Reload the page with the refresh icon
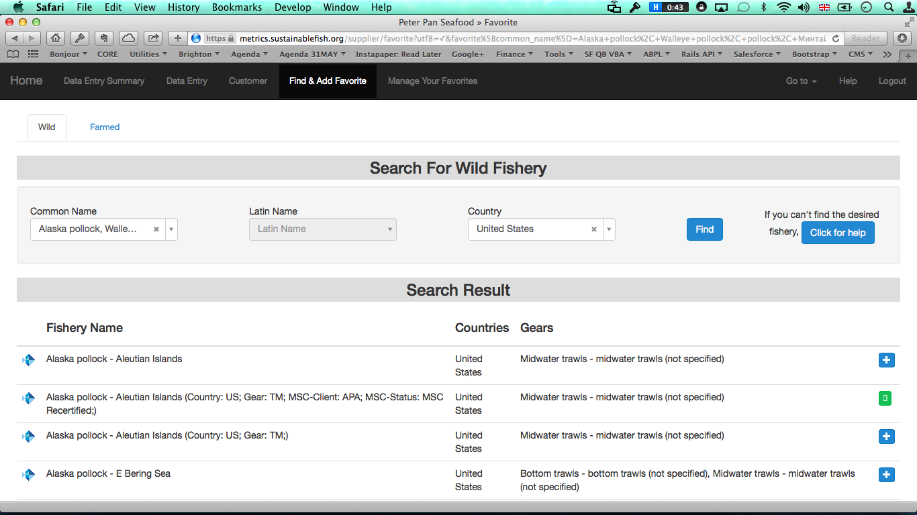The width and height of the screenshot is (917, 515). point(835,38)
